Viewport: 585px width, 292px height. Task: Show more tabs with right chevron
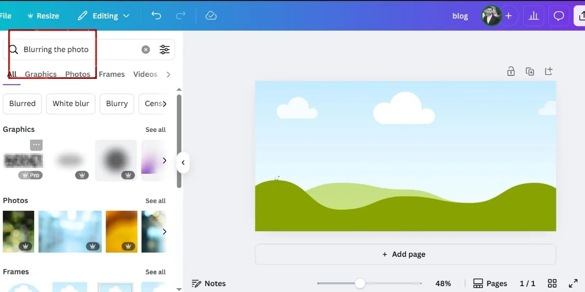coord(168,74)
